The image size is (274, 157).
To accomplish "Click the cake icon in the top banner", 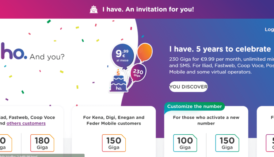I will [94, 9].
